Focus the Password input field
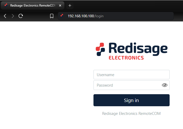The height and width of the screenshot is (129, 183). click(x=127, y=85)
